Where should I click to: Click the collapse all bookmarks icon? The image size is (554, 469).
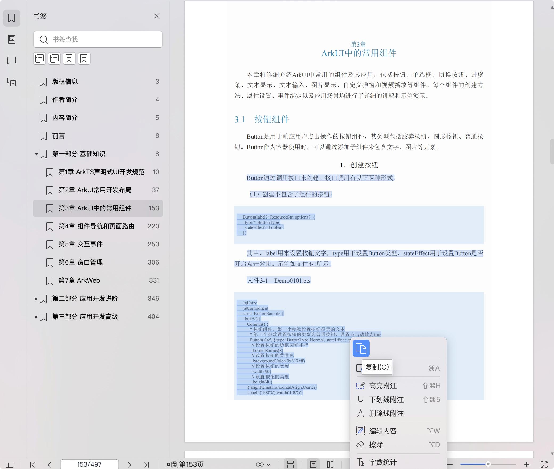click(x=54, y=58)
